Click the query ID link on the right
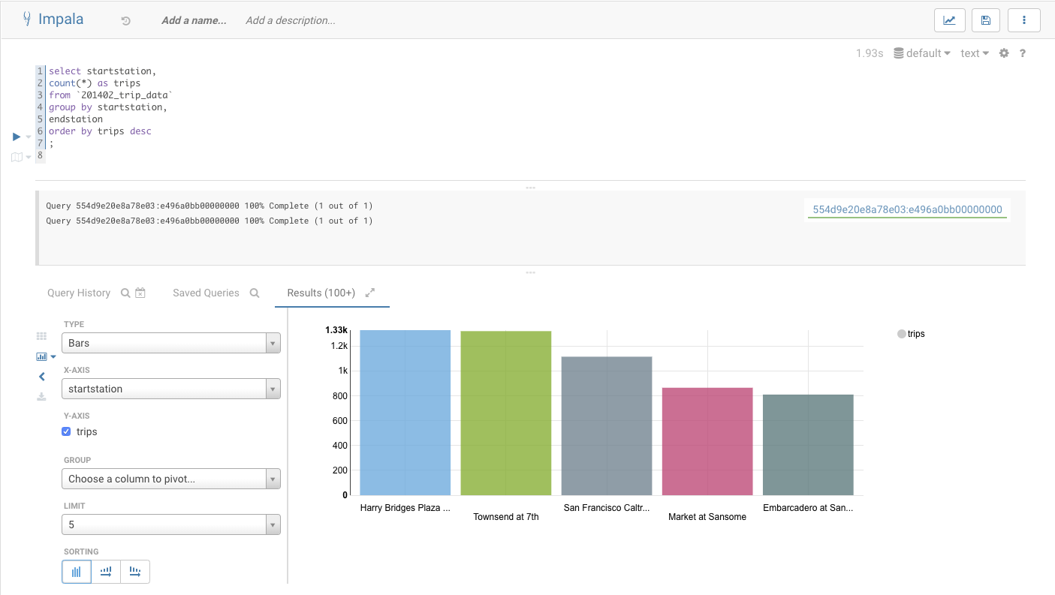The image size is (1055, 595). 907,209
